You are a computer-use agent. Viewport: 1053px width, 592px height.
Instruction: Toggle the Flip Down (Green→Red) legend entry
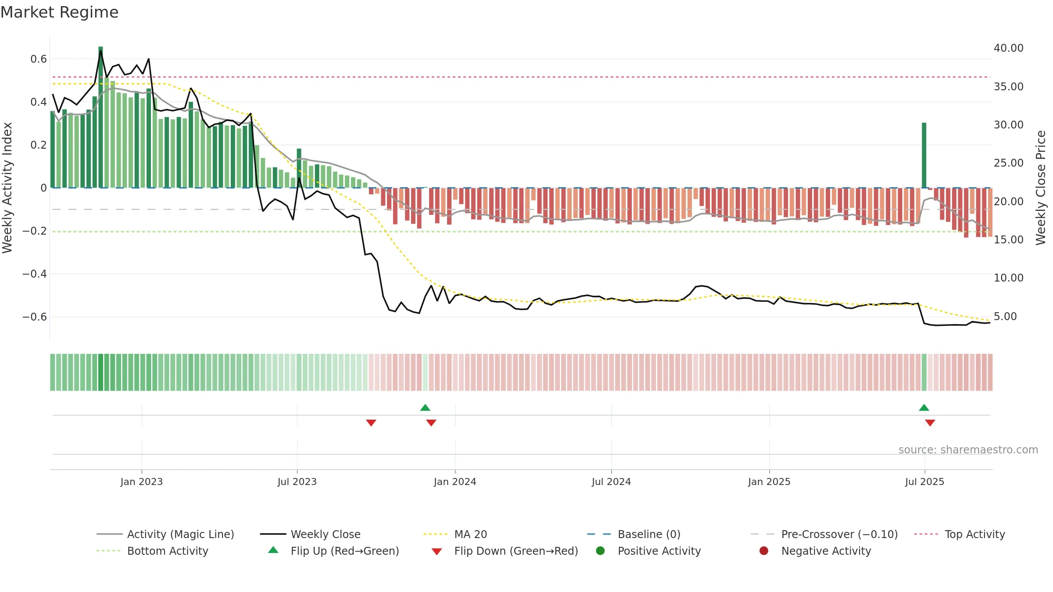[x=505, y=551]
